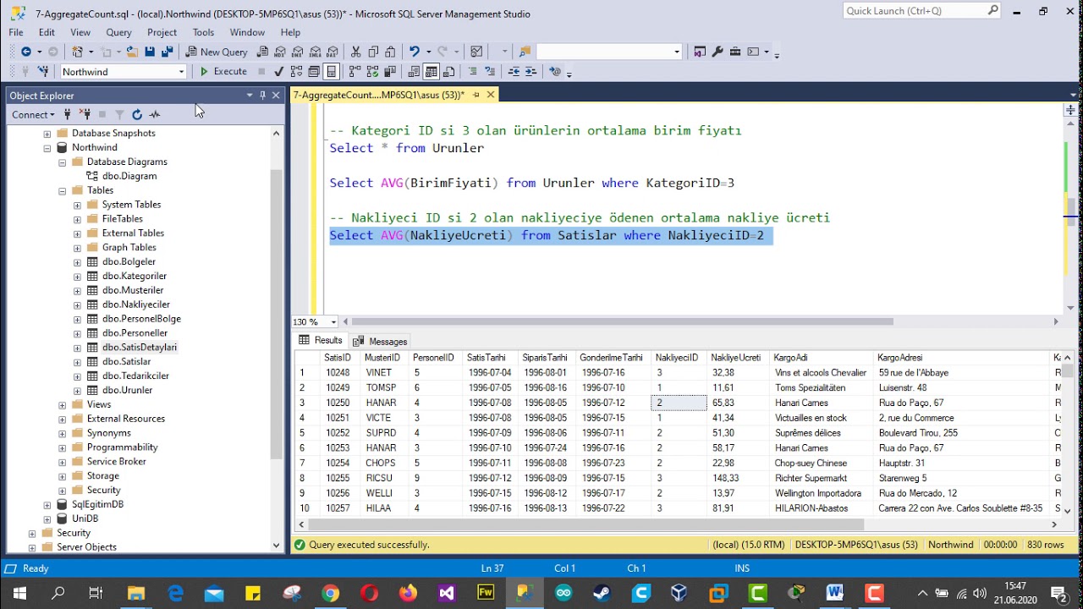Screen dimensions: 1083x609
Task: Click Object Explorer Activity Monitor icon
Action: (x=155, y=114)
